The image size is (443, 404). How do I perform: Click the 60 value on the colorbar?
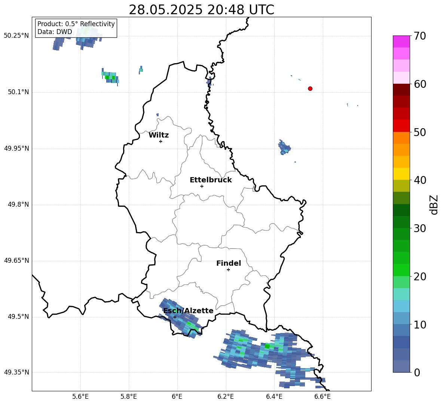pos(420,84)
